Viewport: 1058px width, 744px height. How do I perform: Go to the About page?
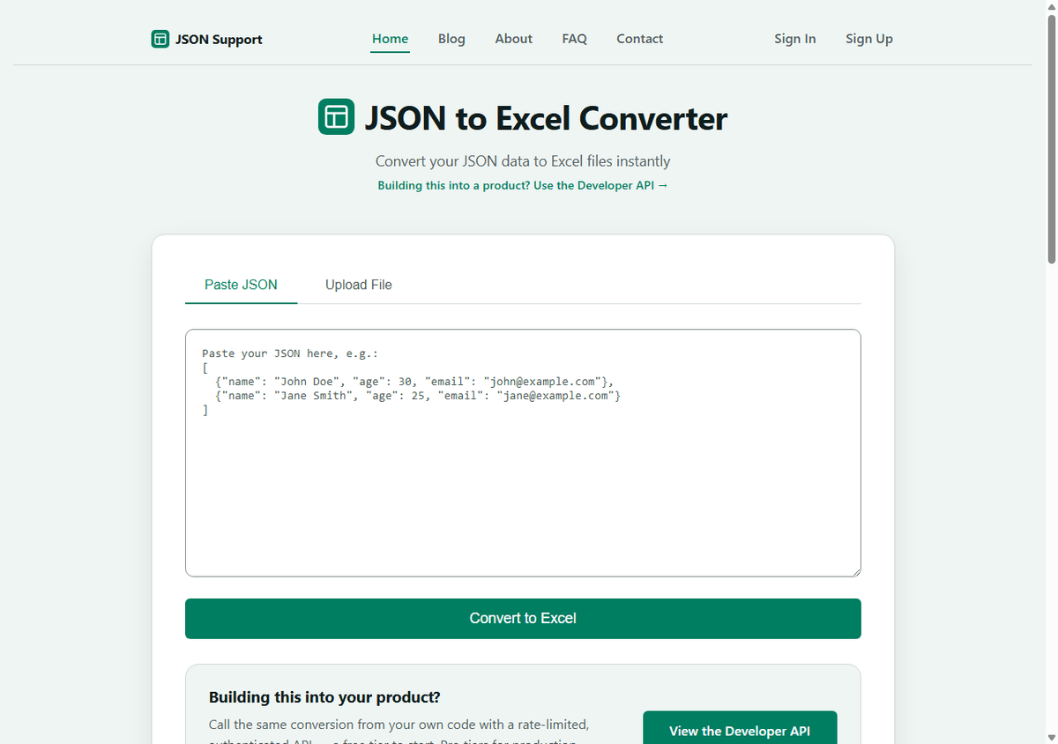[x=513, y=39]
